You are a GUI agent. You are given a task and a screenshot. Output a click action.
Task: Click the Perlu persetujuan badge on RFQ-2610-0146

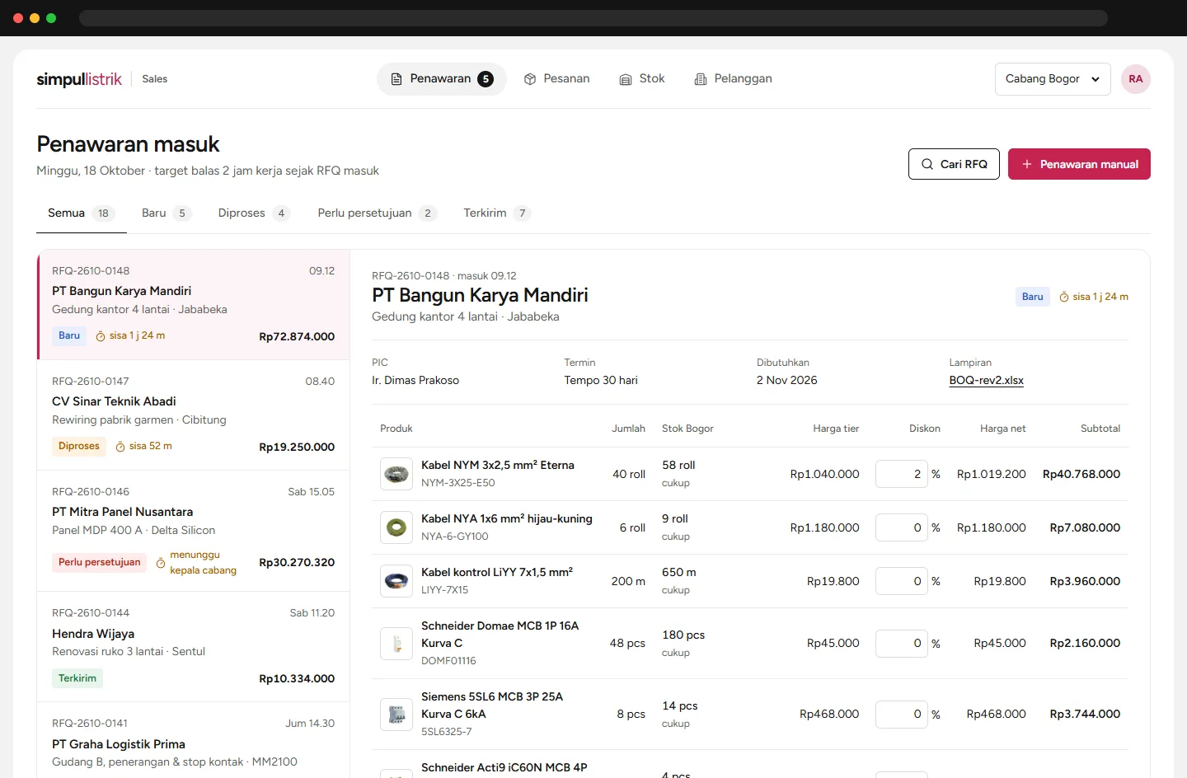pyautogui.click(x=100, y=563)
